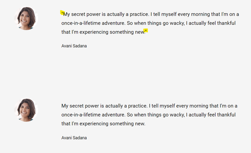This screenshot has height=153, width=251.
Task: Click the word "secret" in the top quote
Action: (x=78, y=14)
